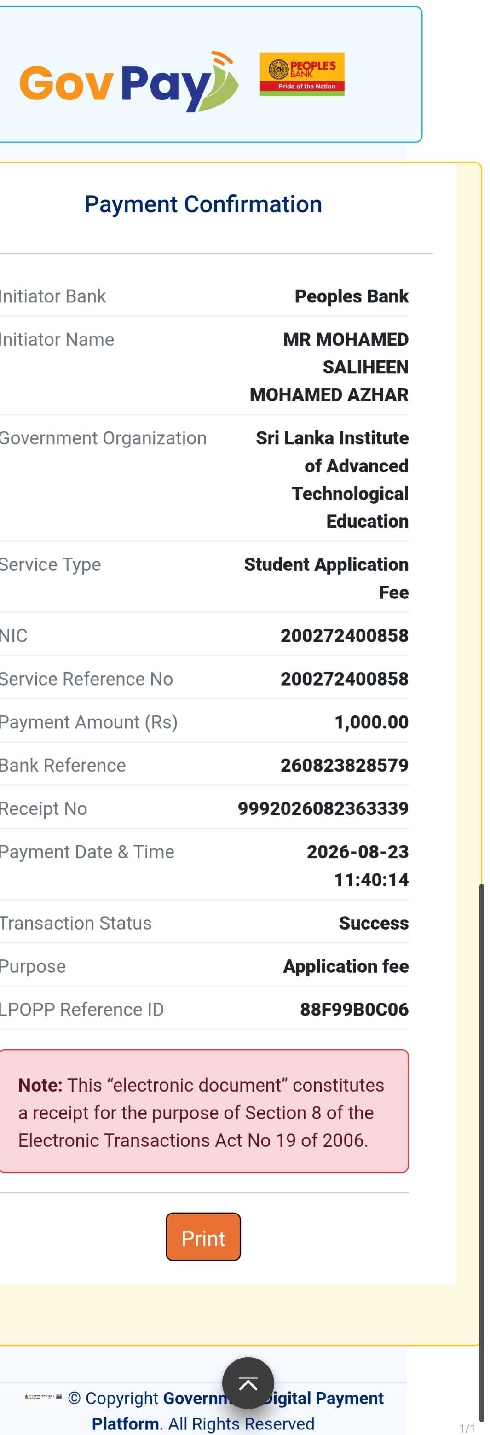
Task: Tap the scroll-to-top arrow button
Action: point(248,1383)
